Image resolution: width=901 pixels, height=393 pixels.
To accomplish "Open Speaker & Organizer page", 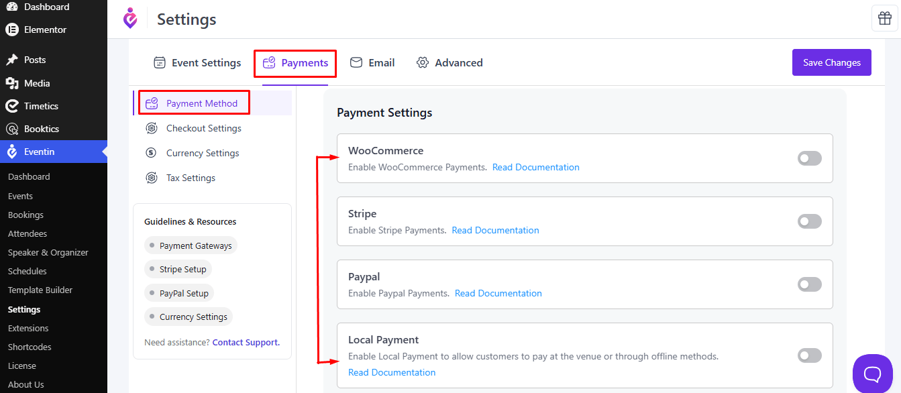I will (x=48, y=252).
